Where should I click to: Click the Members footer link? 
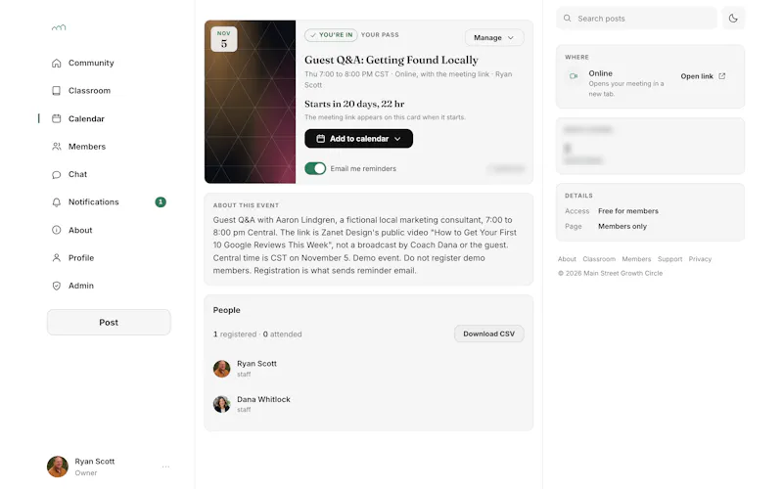coord(636,259)
